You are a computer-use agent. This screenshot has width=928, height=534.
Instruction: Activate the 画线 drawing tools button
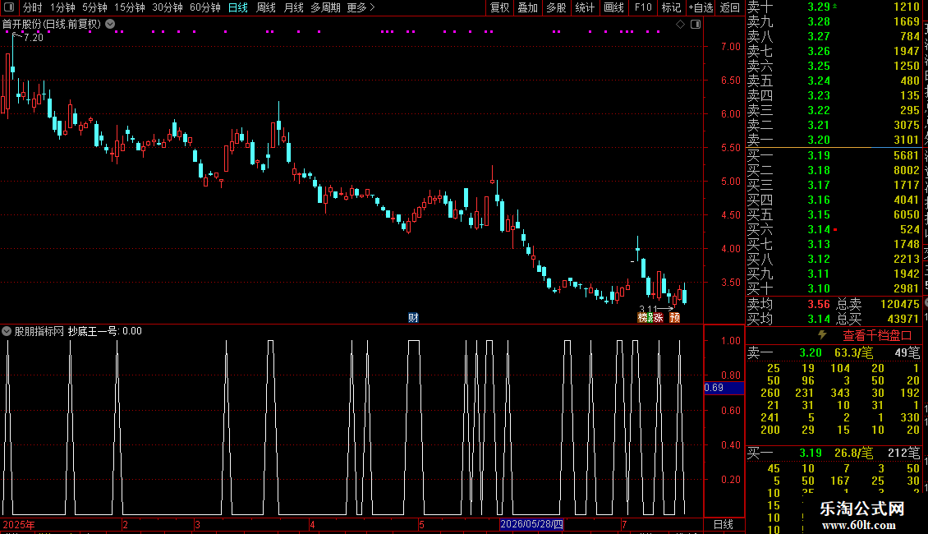tap(613, 7)
